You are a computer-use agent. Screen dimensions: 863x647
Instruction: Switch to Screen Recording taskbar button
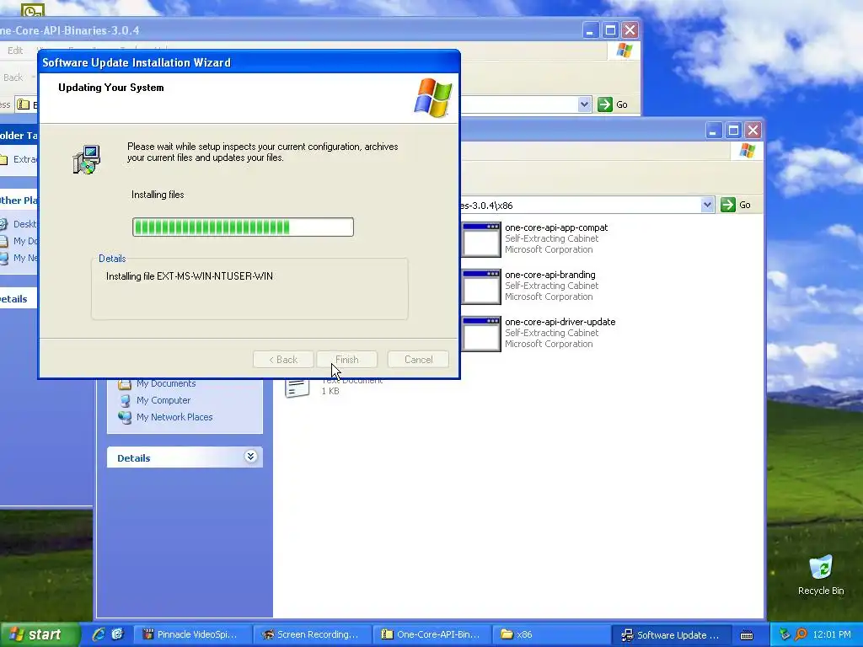pyautogui.click(x=311, y=634)
